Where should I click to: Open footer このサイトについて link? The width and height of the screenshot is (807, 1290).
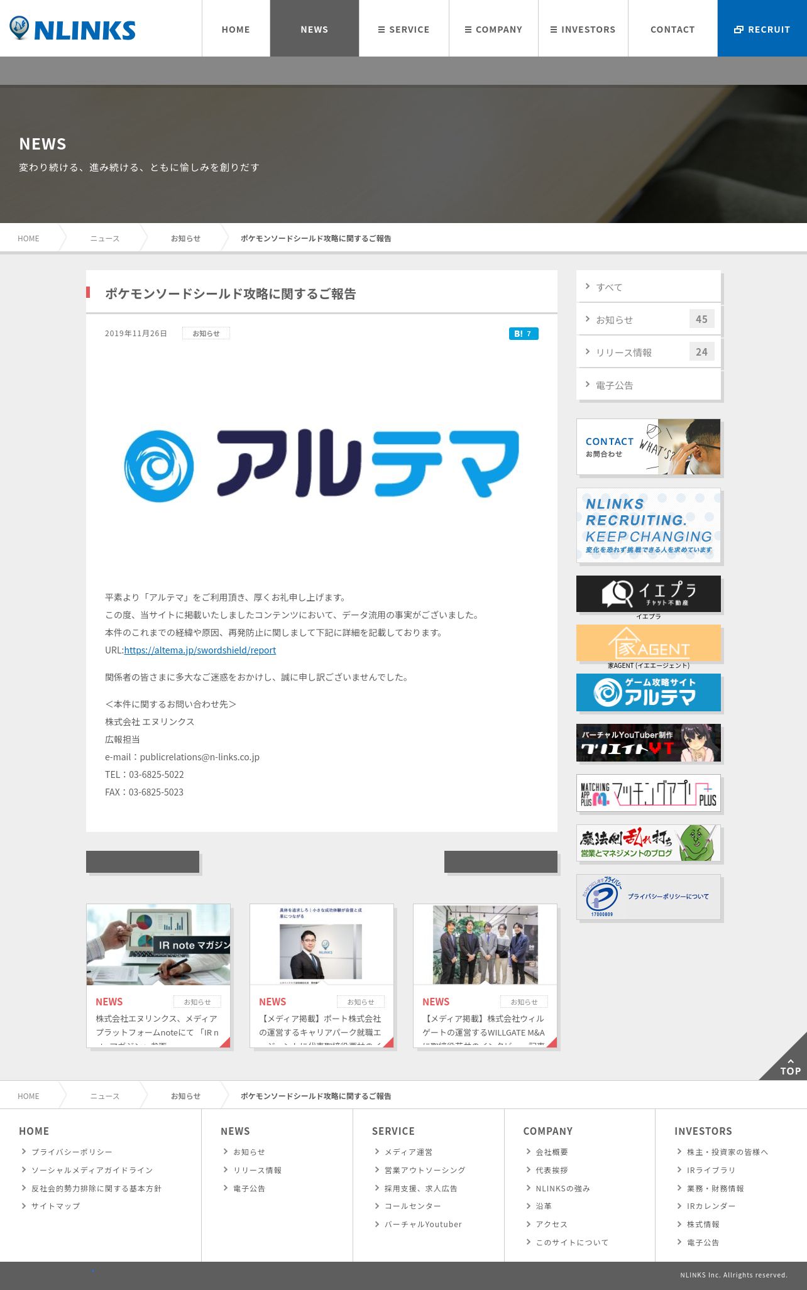coord(572,1242)
